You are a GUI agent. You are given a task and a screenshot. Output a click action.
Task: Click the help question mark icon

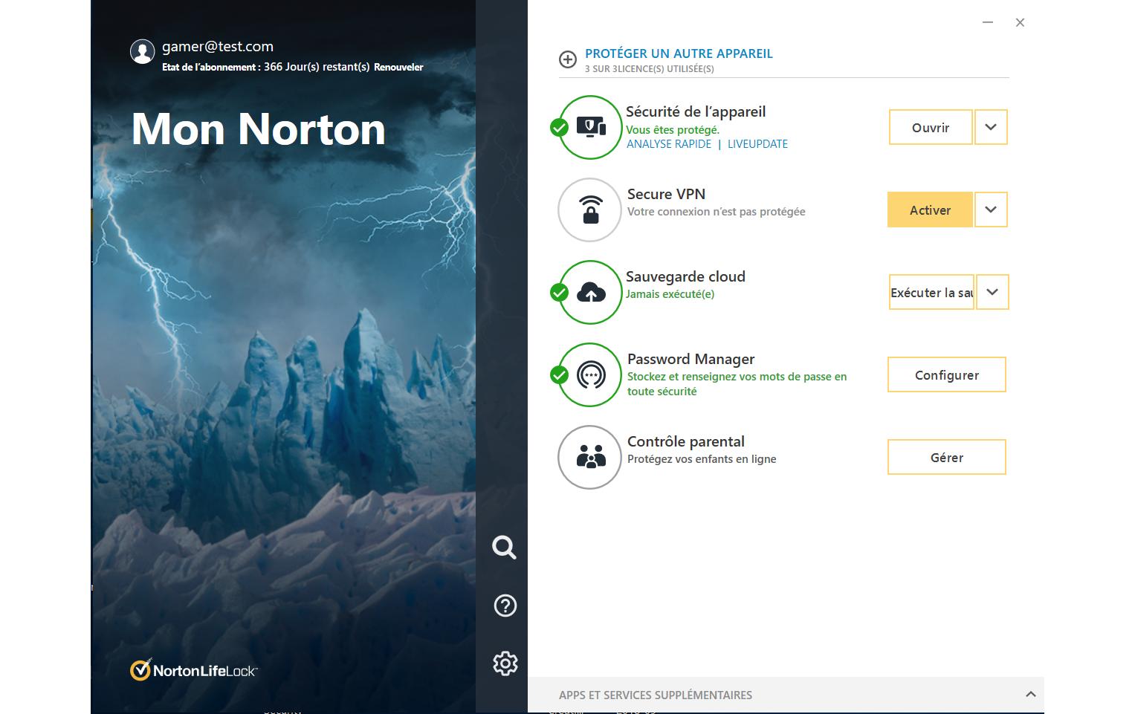[505, 606]
